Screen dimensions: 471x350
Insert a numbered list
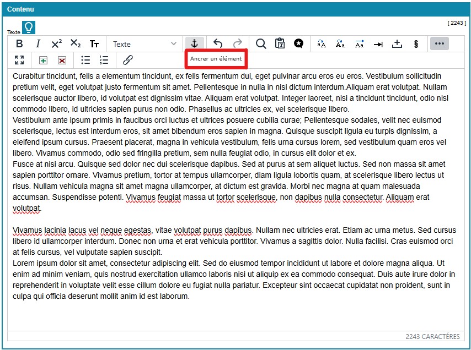coord(104,61)
